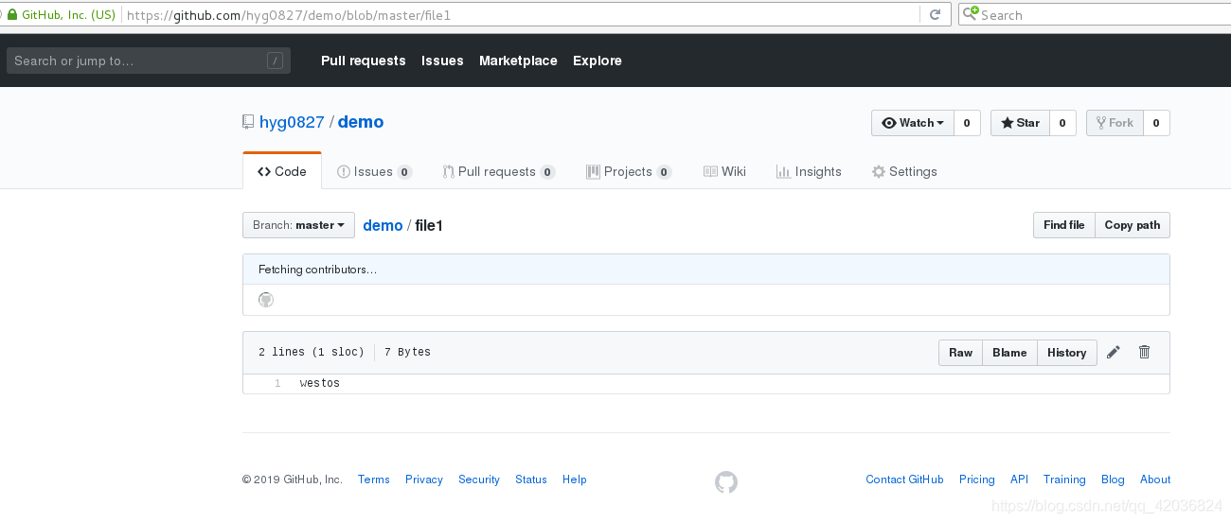
Task: Open the Insights tab
Action: [x=809, y=171]
